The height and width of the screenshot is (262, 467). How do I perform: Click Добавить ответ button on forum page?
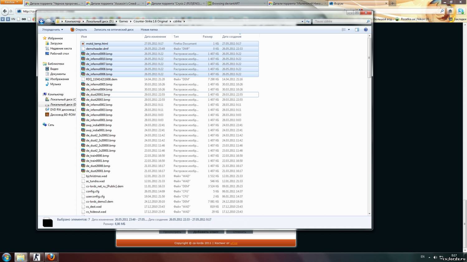(206, 232)
